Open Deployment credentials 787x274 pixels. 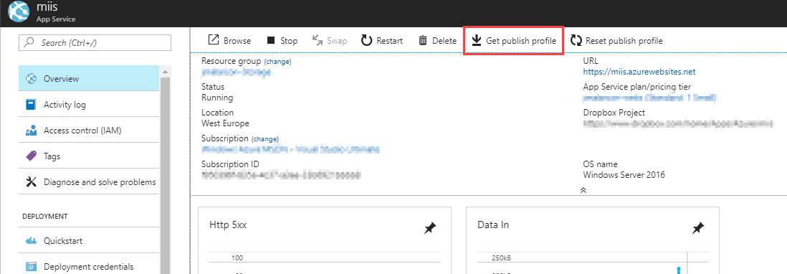click(x=89, y=267)
